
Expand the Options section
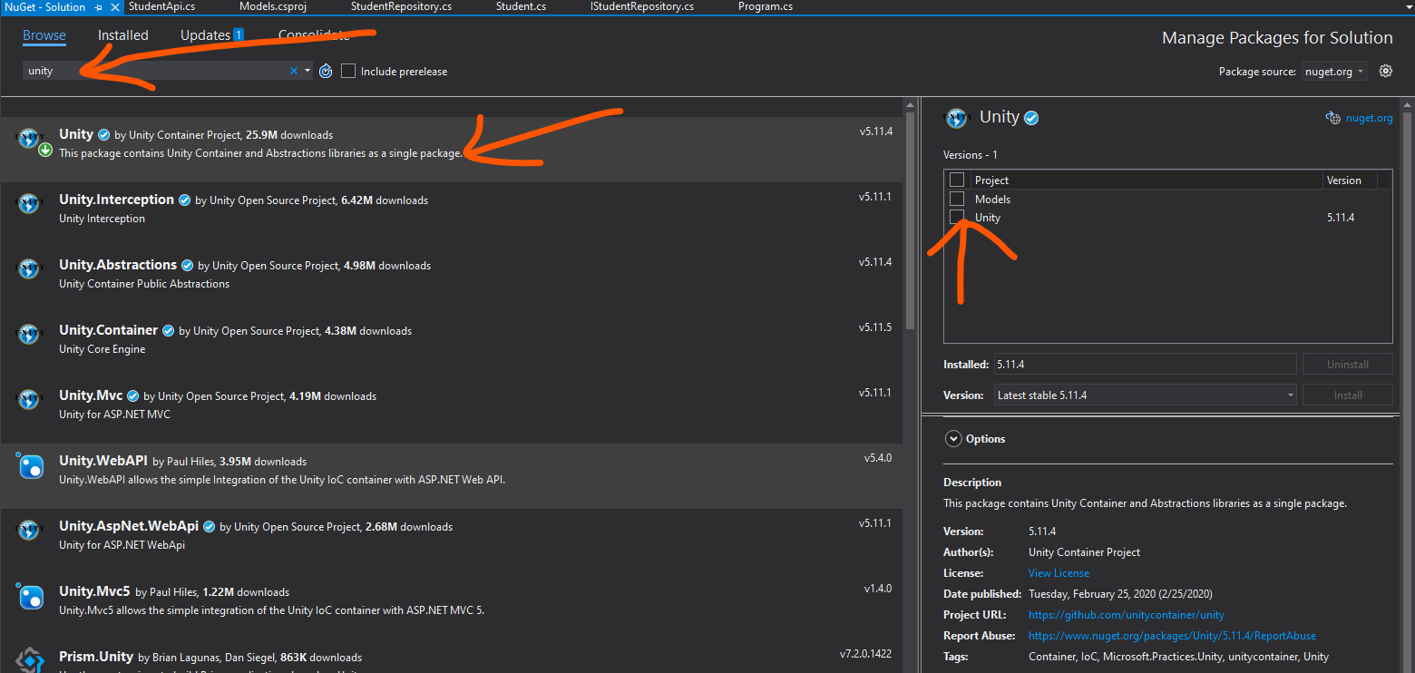[953, 439]
